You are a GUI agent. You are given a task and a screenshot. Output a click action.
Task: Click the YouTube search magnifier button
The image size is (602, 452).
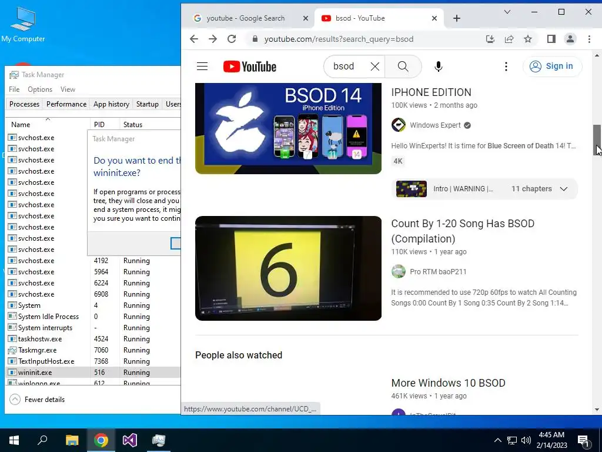click(403, 67)
